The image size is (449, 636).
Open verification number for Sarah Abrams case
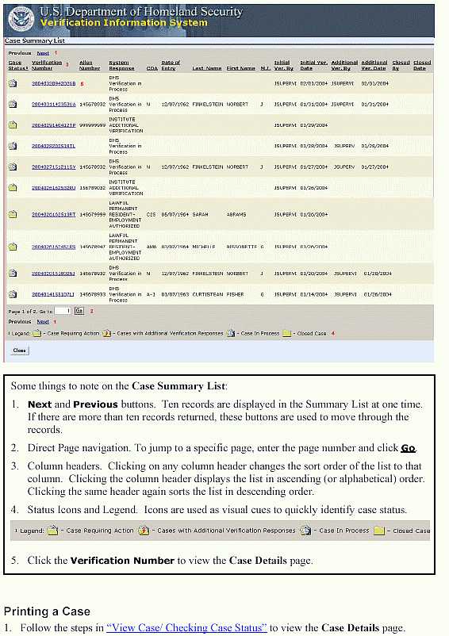click(53, 215)
